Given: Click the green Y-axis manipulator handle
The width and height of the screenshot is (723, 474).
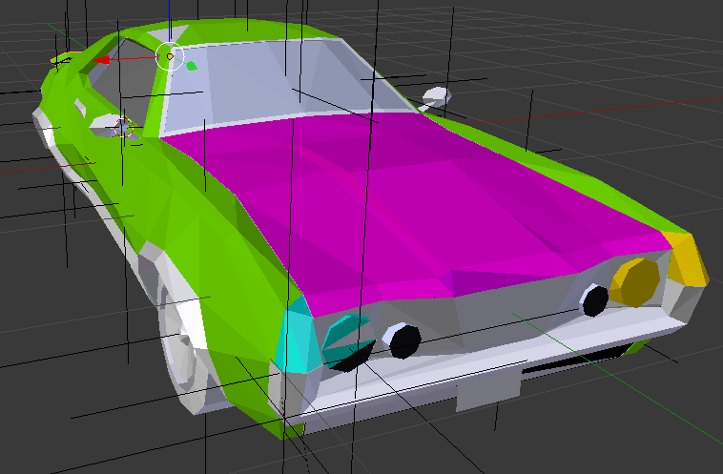Looking at the screenshot, I should pos(192,67).
